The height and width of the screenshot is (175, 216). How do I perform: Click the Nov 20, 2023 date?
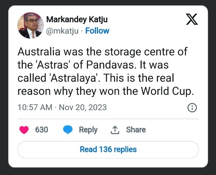tap(83, 107)
